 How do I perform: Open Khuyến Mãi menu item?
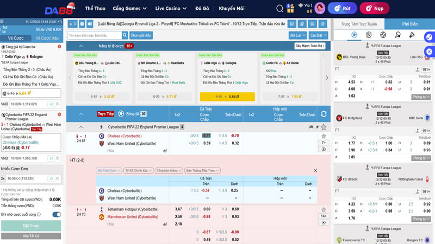pos(232,8)
